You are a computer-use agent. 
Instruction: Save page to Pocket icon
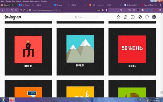tap(121, 10)
